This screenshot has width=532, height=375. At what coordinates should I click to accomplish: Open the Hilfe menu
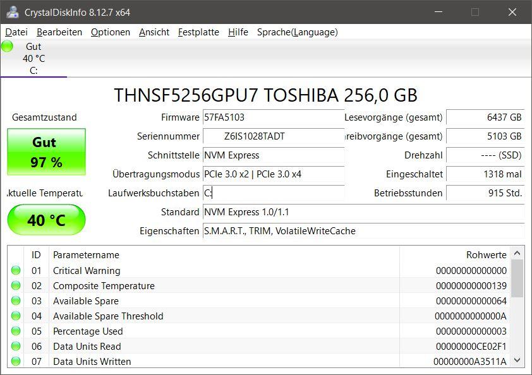tap(238, 32)
